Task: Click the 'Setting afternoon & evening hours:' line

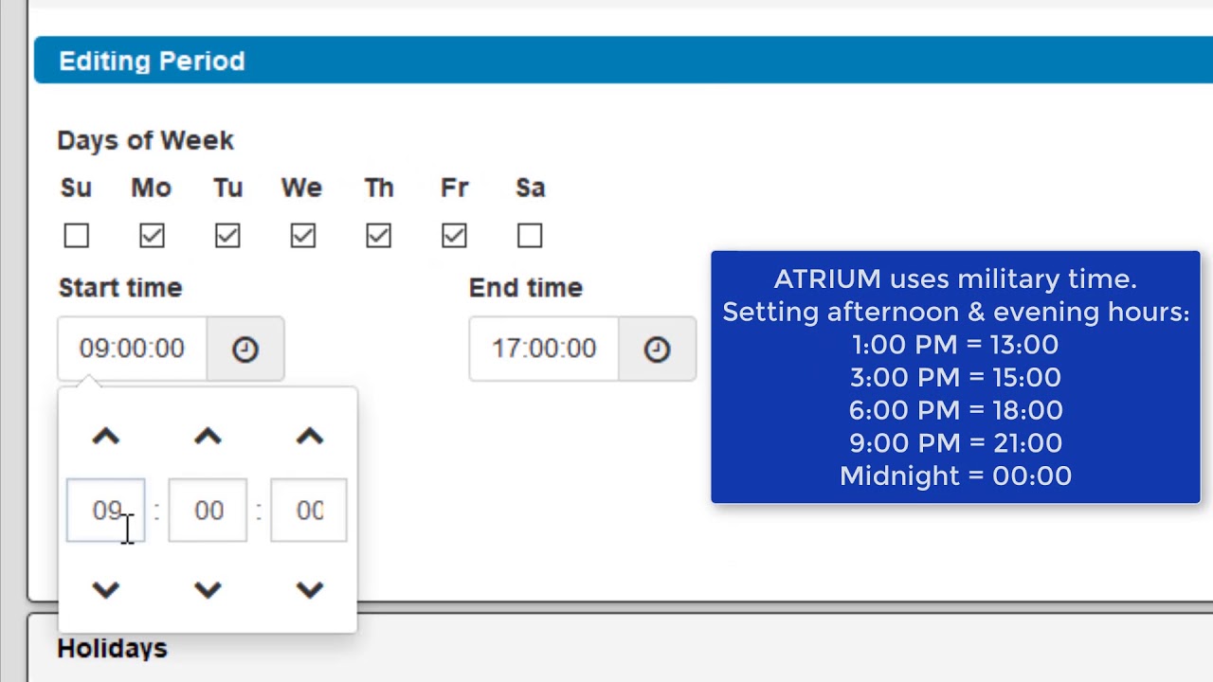Action: pyautogui.click(x=955, y=313)
